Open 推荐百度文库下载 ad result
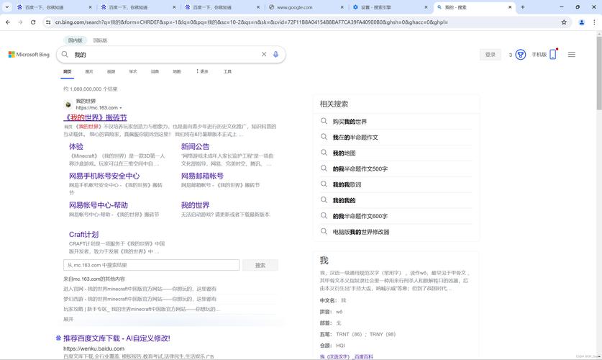The width and height of the screenshot is (602, 360). [117, 338]
